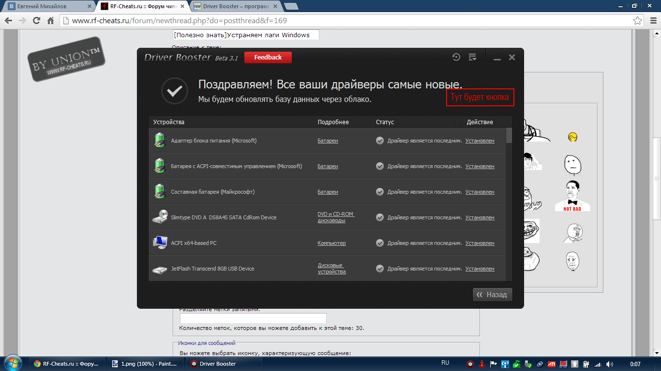
Task: Open the Дисковые устройства link
Action: pos(331,269)
